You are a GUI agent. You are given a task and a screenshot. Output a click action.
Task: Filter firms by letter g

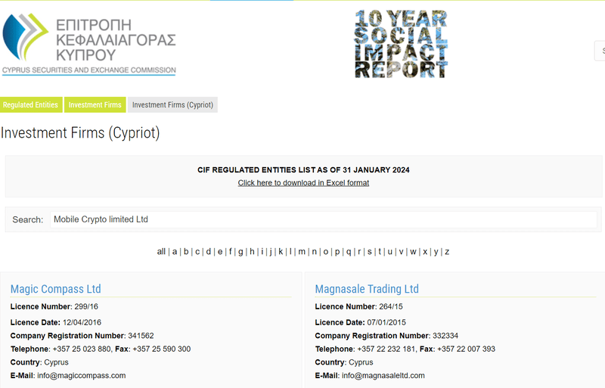click(240, 252)
